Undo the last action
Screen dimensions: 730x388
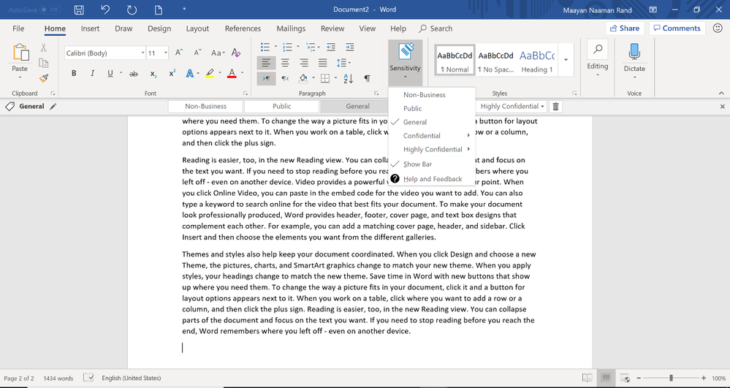106,9
